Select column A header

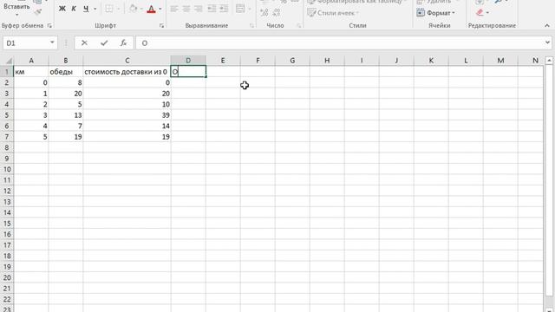tap(31, 61)
